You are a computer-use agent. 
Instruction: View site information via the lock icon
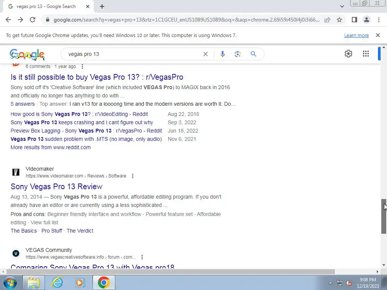coord(48,20)
